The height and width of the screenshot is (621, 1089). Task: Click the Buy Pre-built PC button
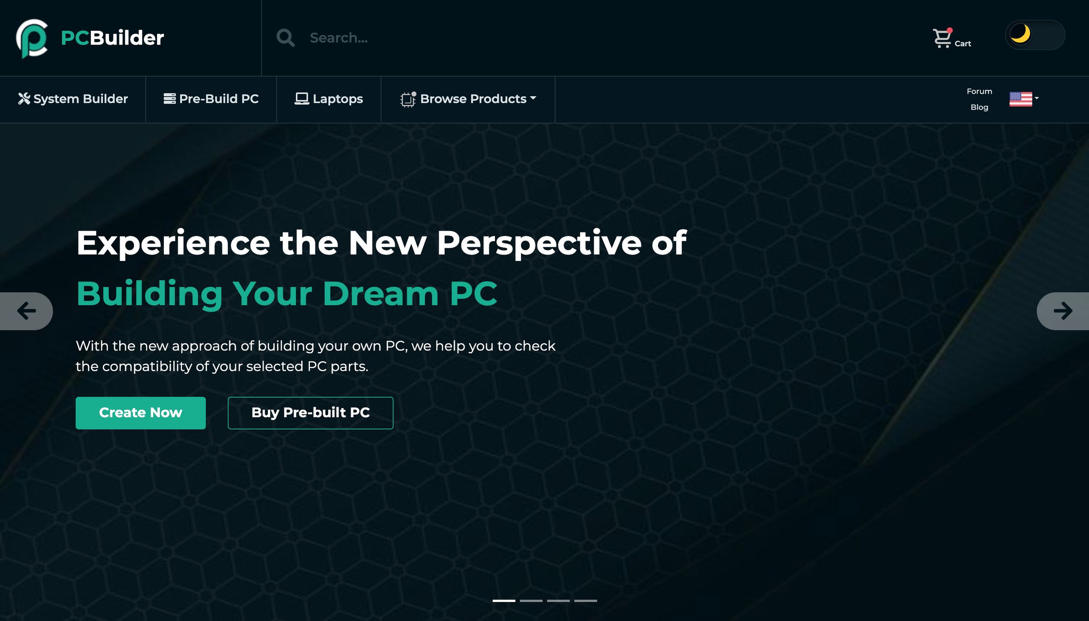(x=310, y=412)
